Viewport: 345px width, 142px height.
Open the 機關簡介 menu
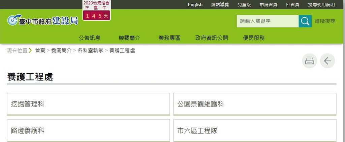click(129, 38)
